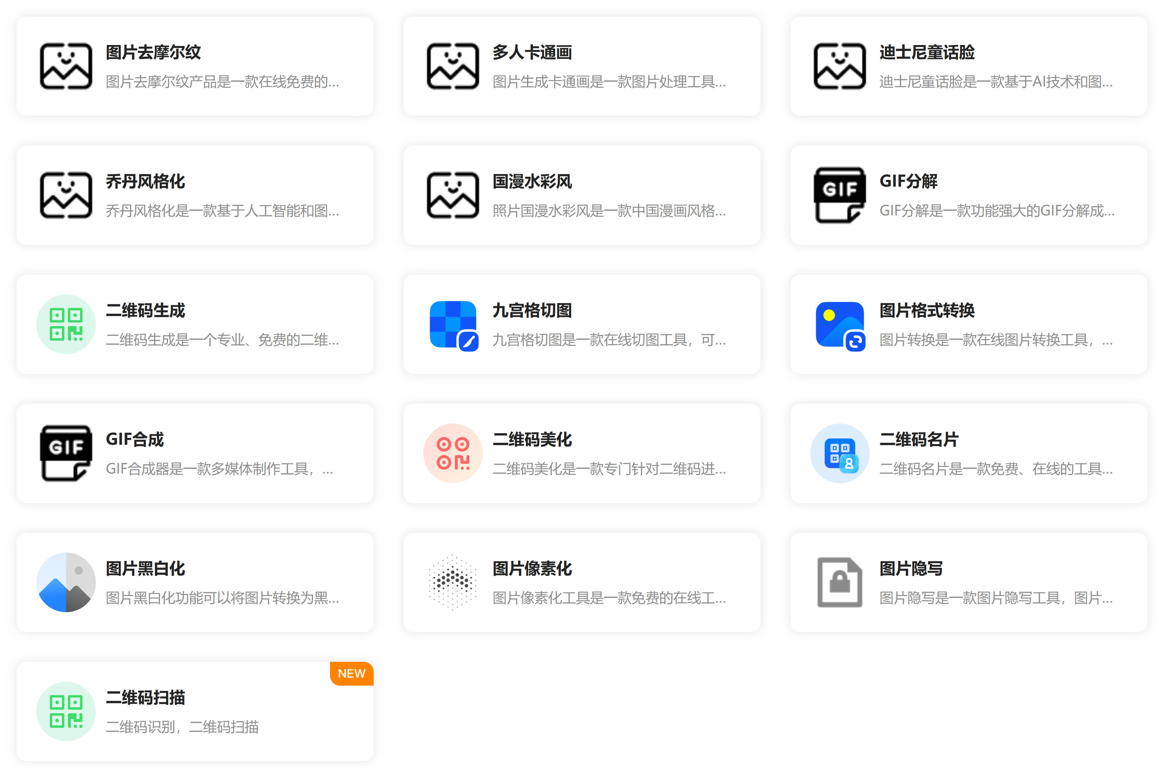Select the 图片格式转换 title text
The width and height of the screenshot is (1166, 773).
point(927,311)
